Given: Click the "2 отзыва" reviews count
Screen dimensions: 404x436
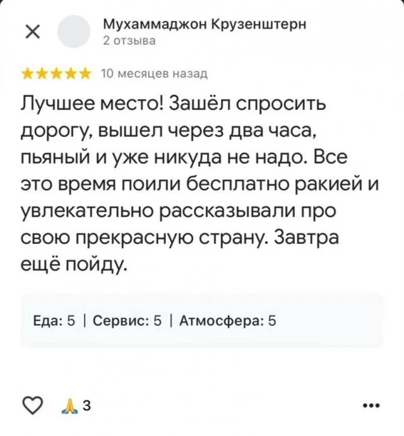Looking at the screenshot, I should pos(129,41).
